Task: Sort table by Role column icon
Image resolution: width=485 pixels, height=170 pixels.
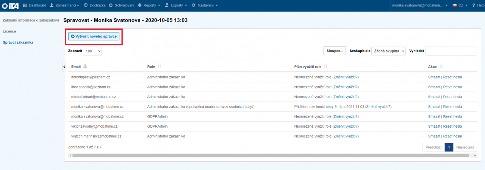Action: click(x=159, y=66)
